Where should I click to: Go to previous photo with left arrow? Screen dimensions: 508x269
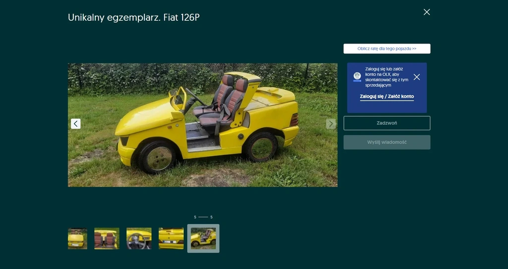pos(75,124)
